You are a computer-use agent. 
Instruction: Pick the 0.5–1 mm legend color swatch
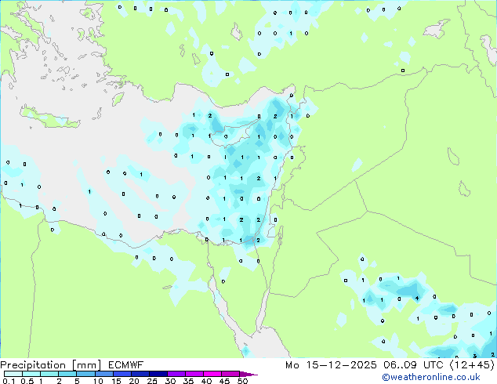tap(31, 374)
